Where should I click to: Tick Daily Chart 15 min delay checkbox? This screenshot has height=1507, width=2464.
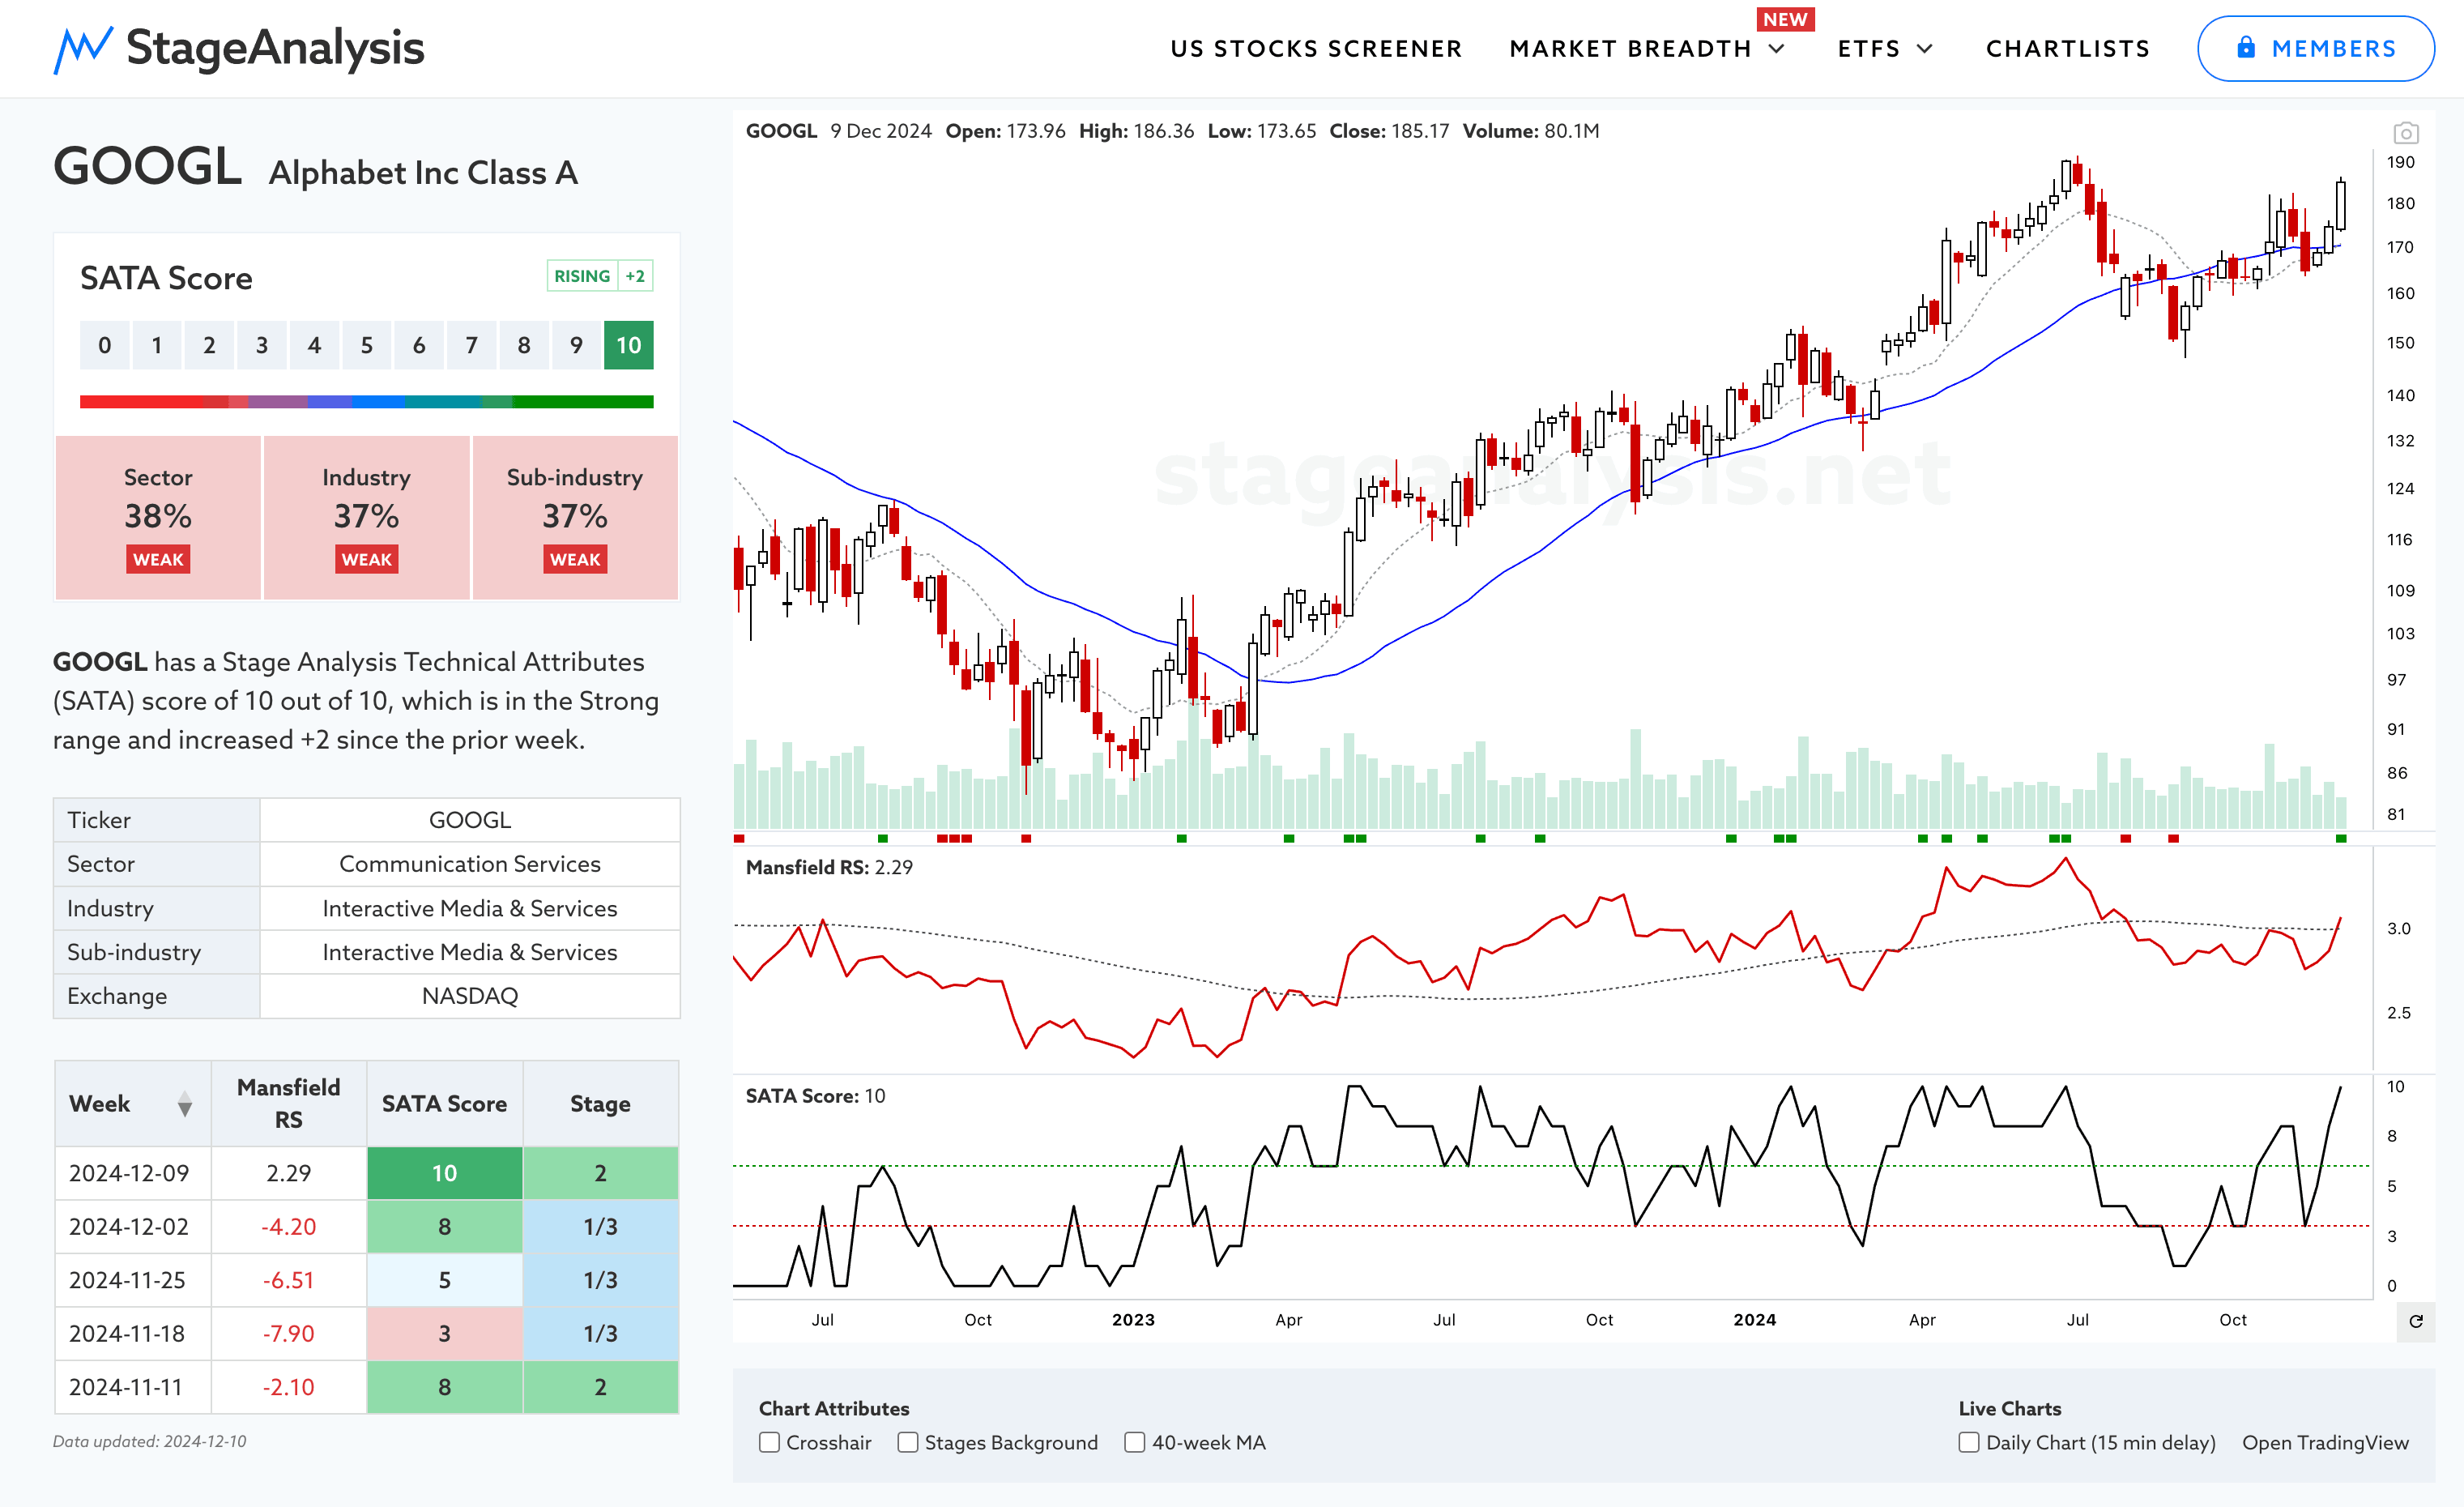(x=1969, y=1442)
